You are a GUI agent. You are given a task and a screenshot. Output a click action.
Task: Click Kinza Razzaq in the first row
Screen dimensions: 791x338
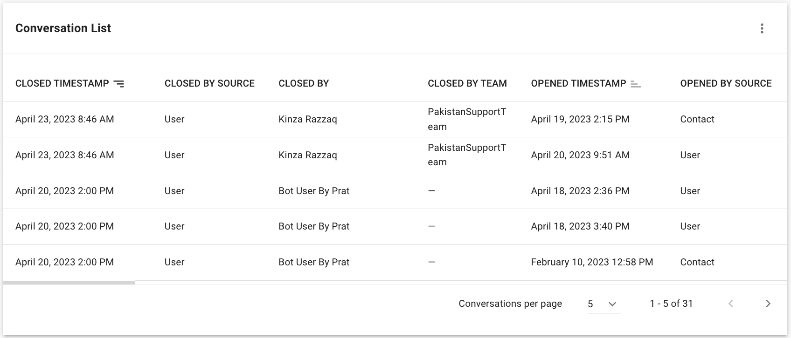[307, 119]
